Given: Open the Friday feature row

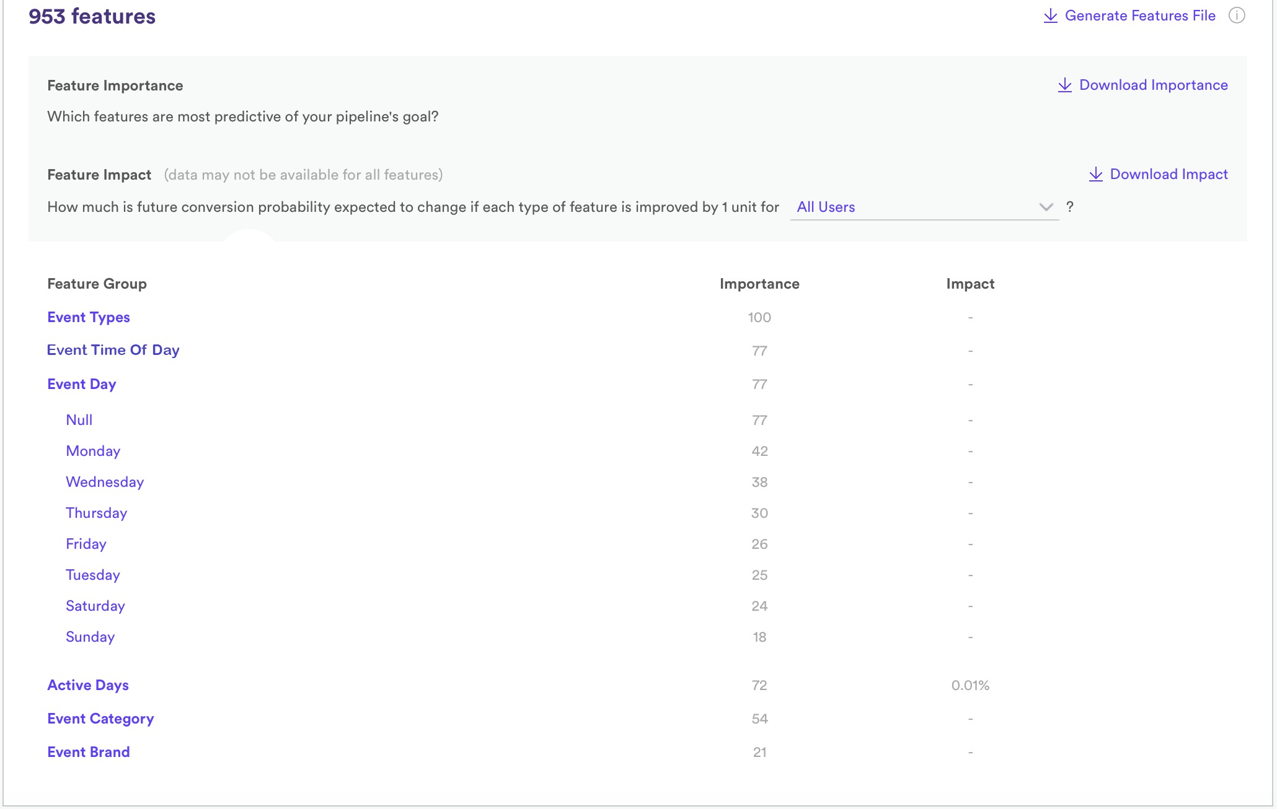Looking at the screenshot, I should (86, 544).
